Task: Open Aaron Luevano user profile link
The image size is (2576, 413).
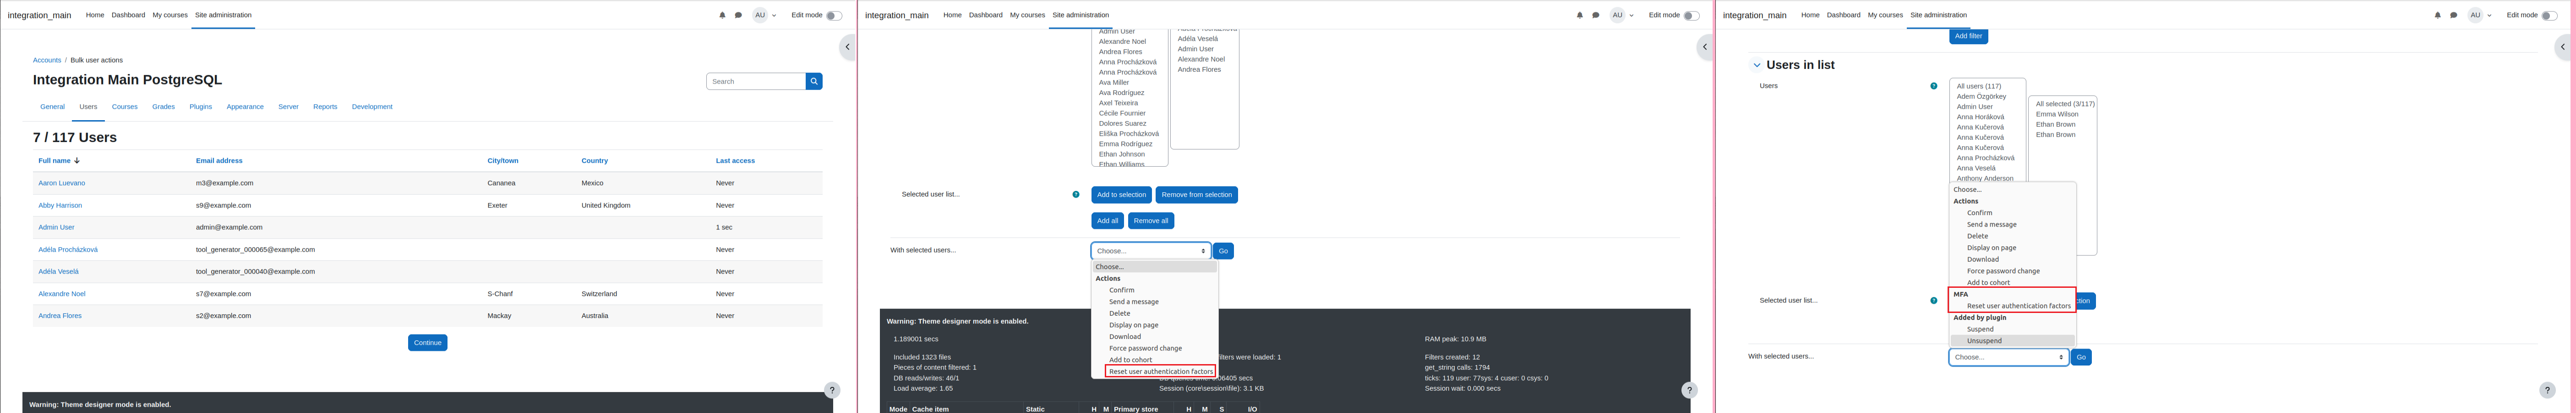Action: pos(62,184)
